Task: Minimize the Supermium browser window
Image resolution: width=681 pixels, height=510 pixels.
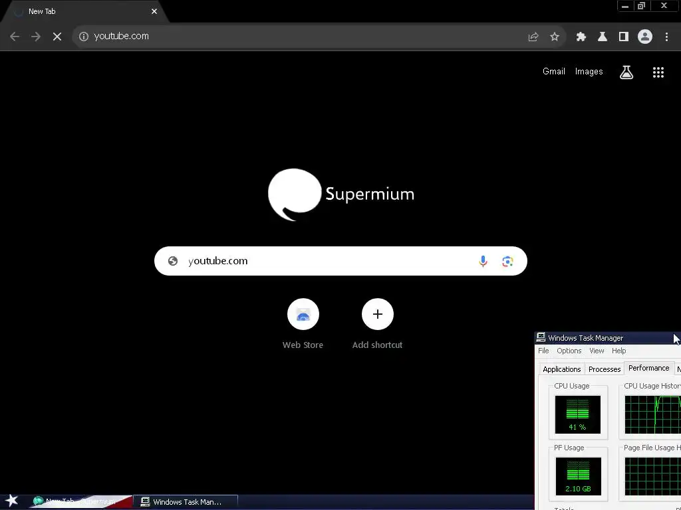Action: click(x=625, y=6)
